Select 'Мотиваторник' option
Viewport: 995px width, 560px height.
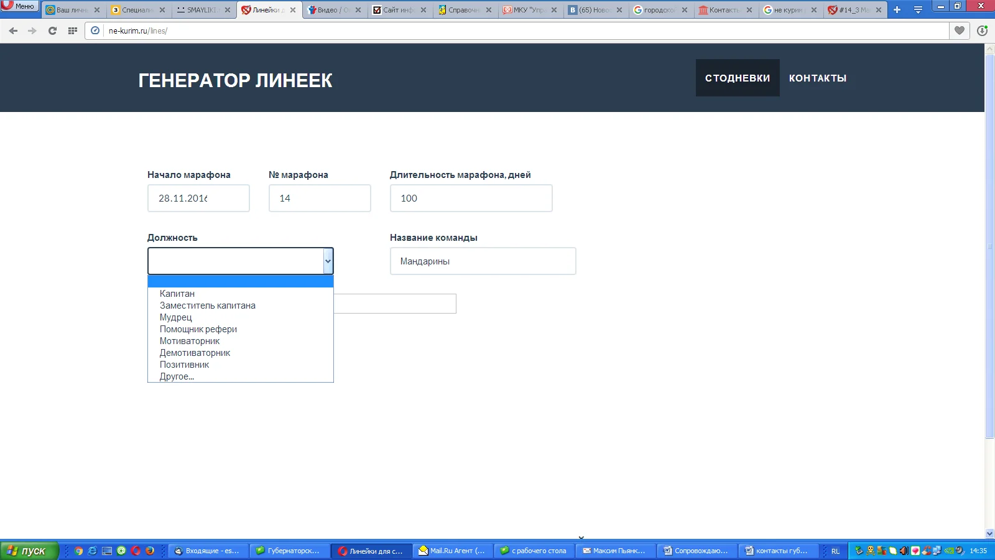click(241, 341)
